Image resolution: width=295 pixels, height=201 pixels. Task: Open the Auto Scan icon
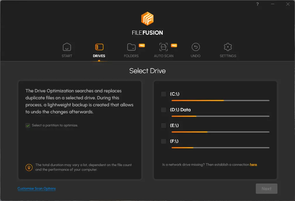[x=164, y=47]
